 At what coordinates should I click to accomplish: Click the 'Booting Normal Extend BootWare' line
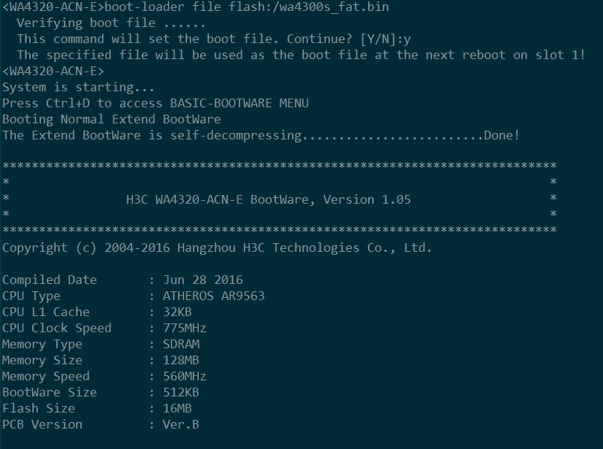click(x=112, y=119)
